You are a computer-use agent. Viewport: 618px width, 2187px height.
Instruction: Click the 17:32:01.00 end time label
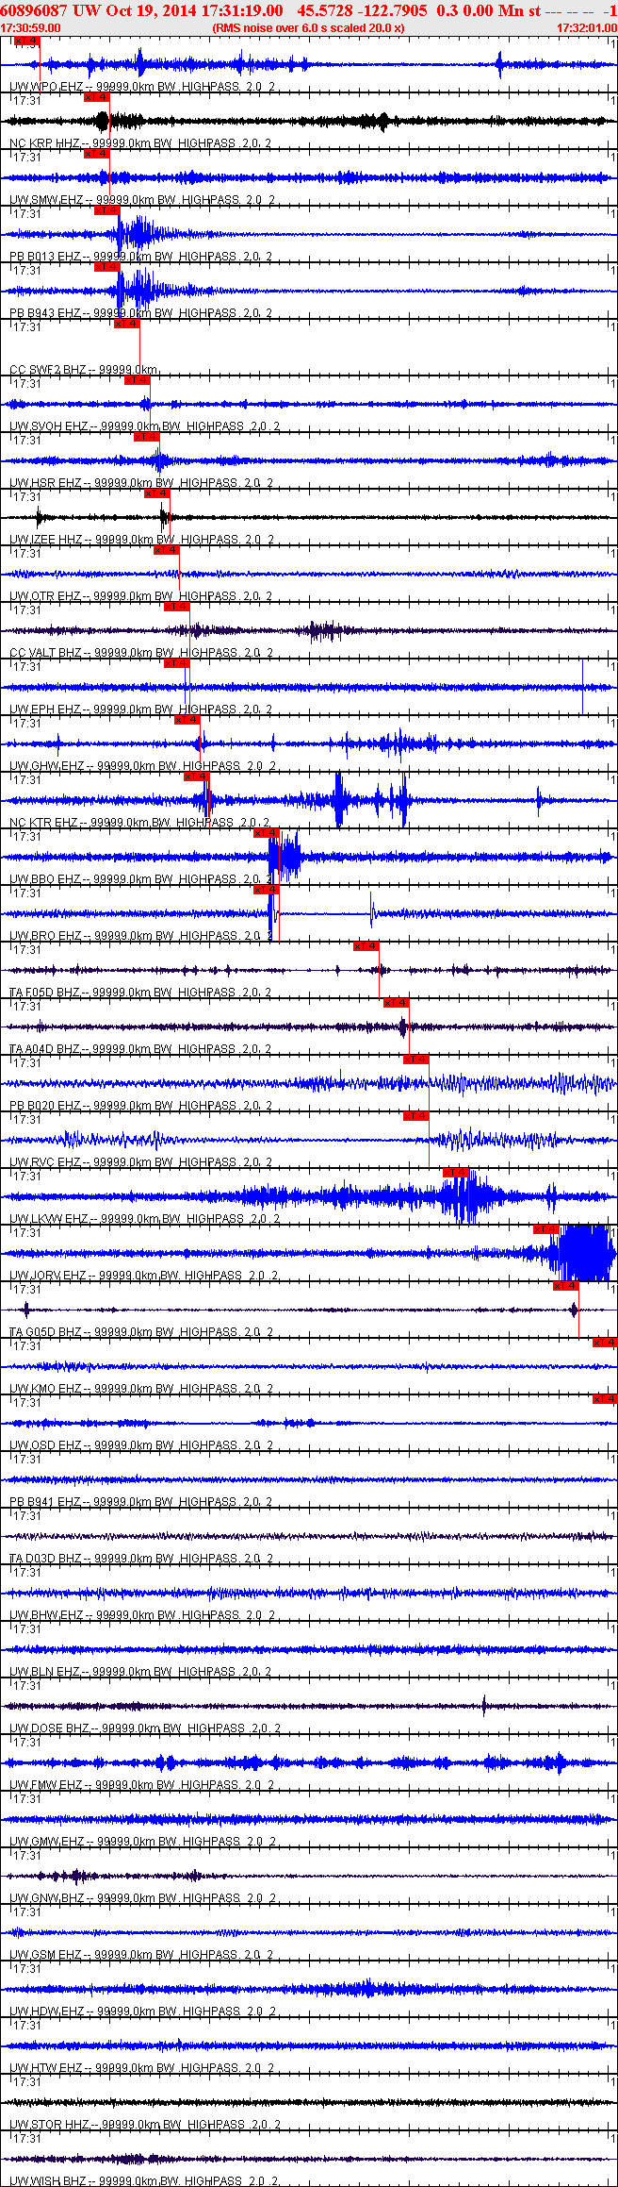click(587, 28)
